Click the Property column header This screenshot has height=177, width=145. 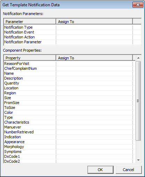pyautogui.click(x=30, y=58)
